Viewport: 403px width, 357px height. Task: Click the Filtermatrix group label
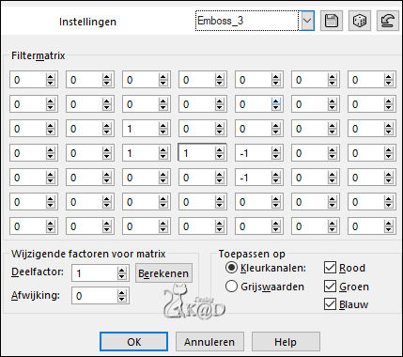click(x=39, y=55)
